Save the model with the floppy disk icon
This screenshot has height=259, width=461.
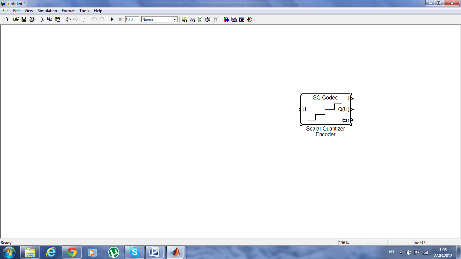(24, 20)
